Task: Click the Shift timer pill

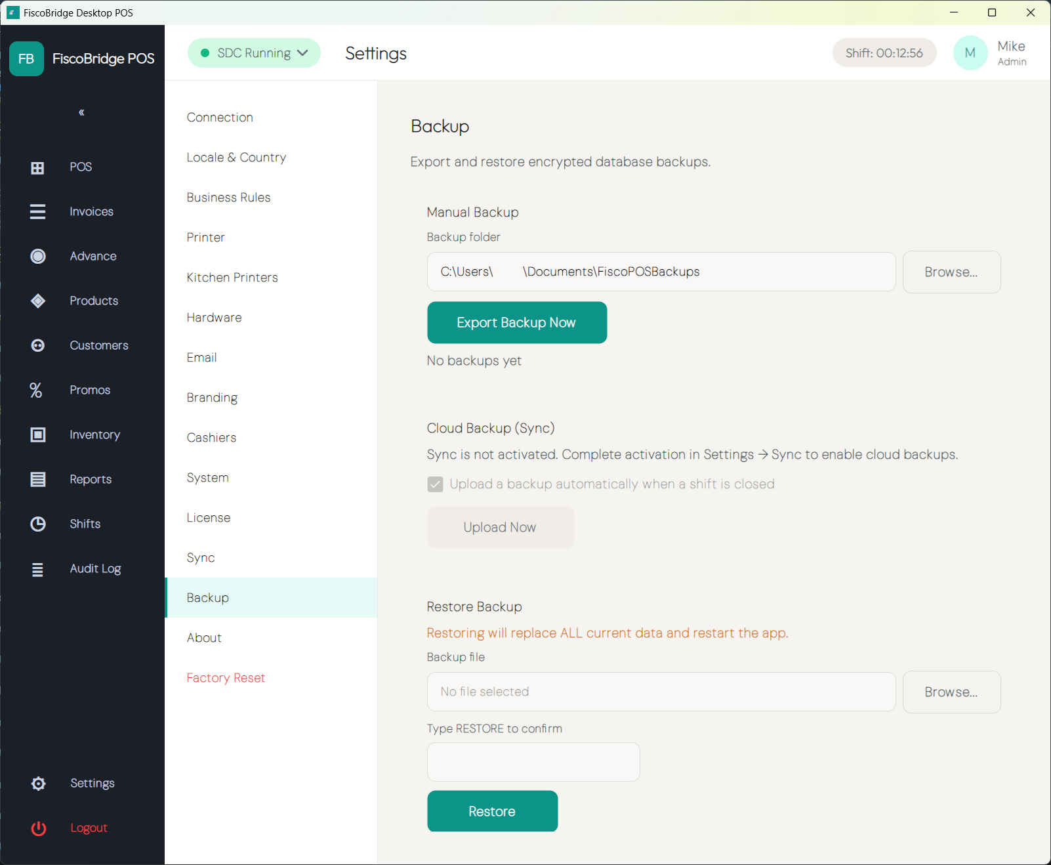Action: pos(884,53)
